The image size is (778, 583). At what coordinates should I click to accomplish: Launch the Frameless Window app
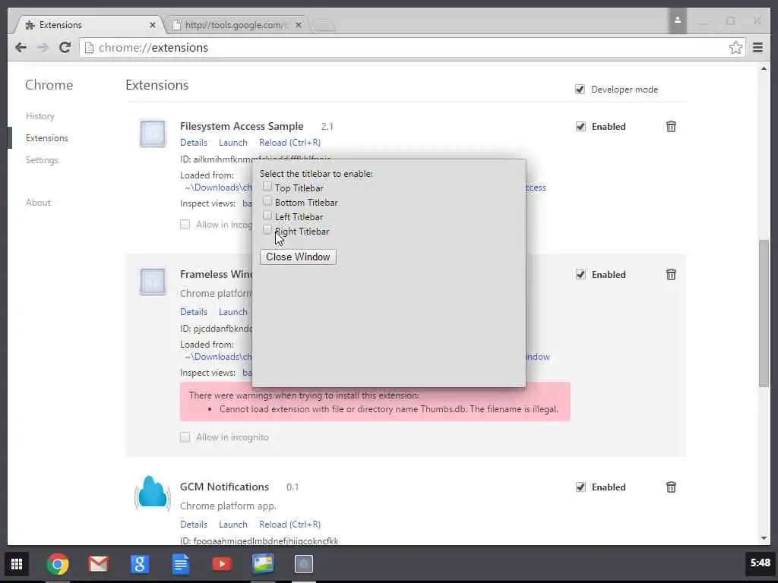pos(232,312)
